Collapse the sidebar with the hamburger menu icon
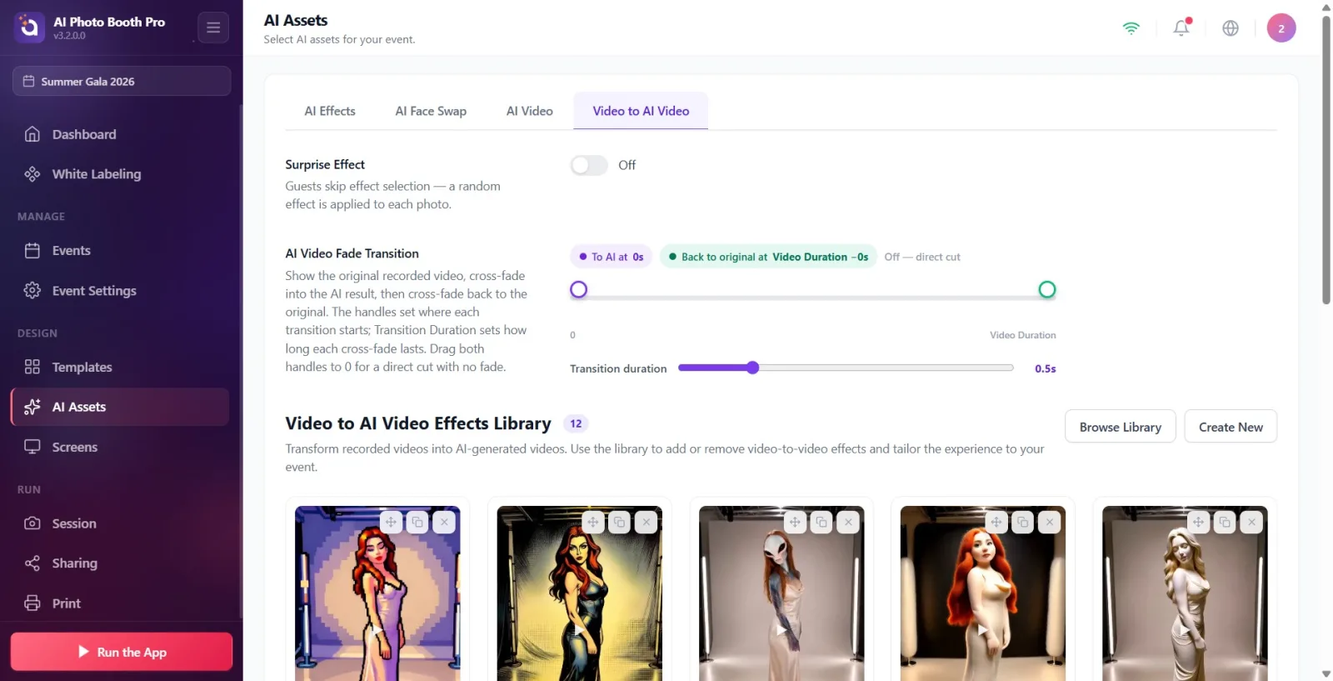The image size is (1333, 681). (x=213, y=28)
